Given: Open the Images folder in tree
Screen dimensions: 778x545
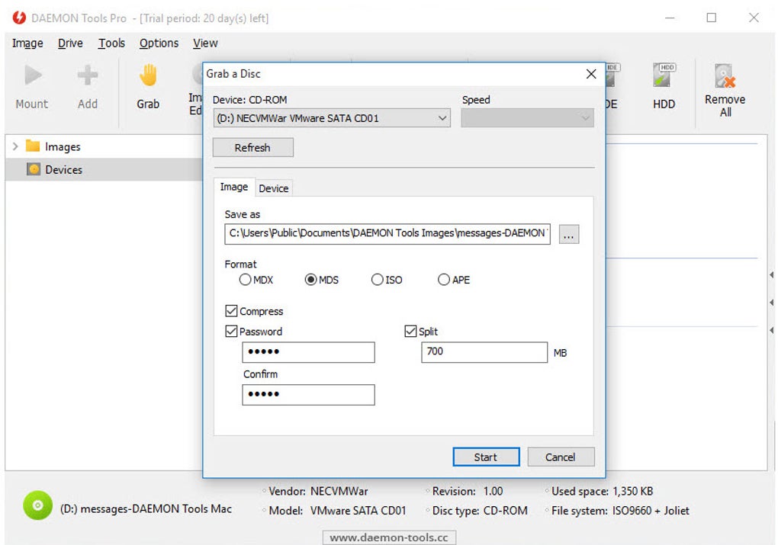Looking at the screenshot, I should pyautogui.click(x=62, y=147).
